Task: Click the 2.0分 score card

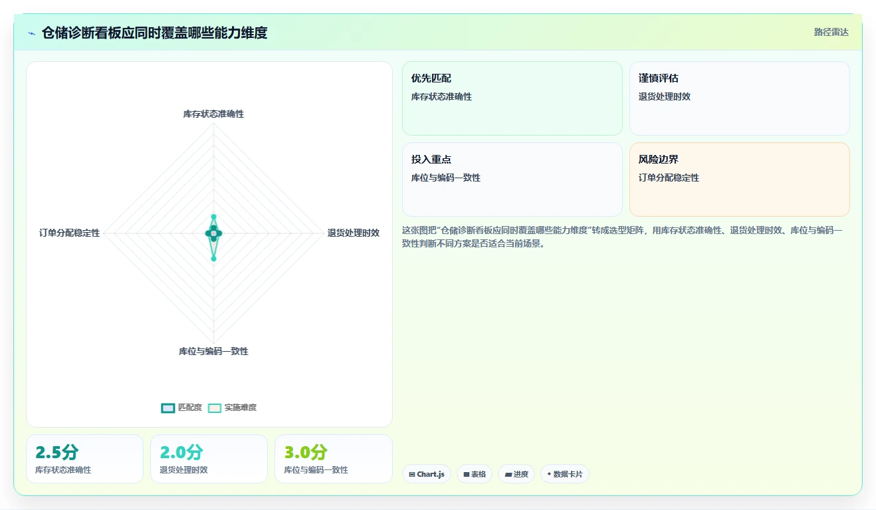Action: pos(209,459)
